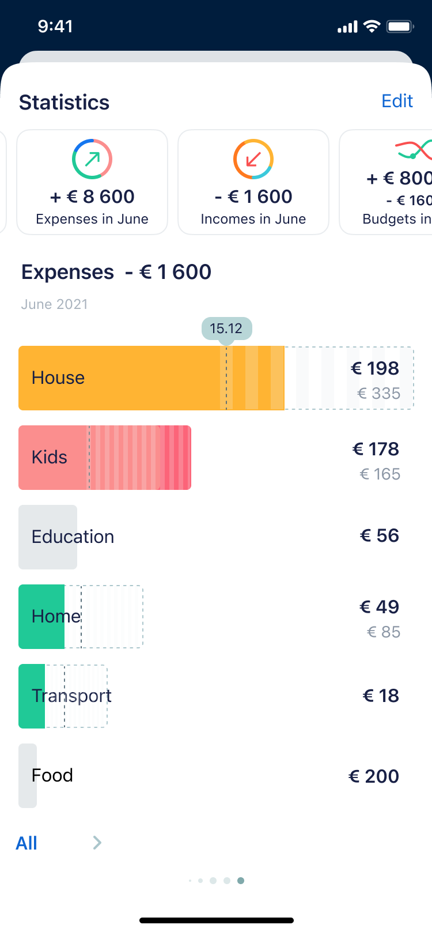This screenshot has width=432, height=936.
Task: Tap the Wi-Fi status icon
Action: 372,27
